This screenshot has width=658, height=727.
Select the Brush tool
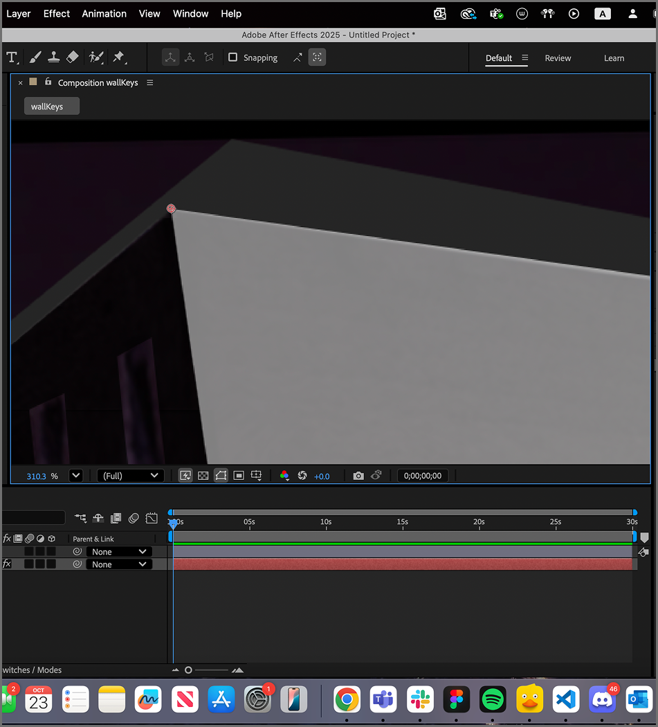(x=35, y=57)
